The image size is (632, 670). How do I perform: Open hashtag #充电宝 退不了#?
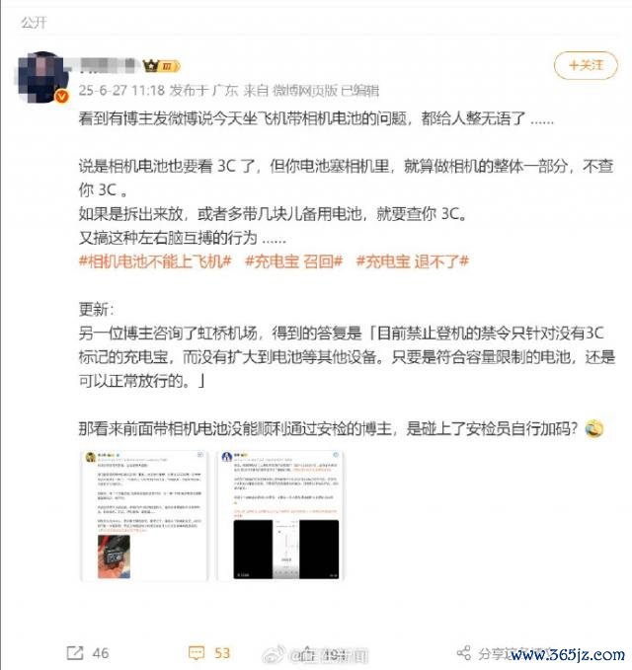coord(413,261)
